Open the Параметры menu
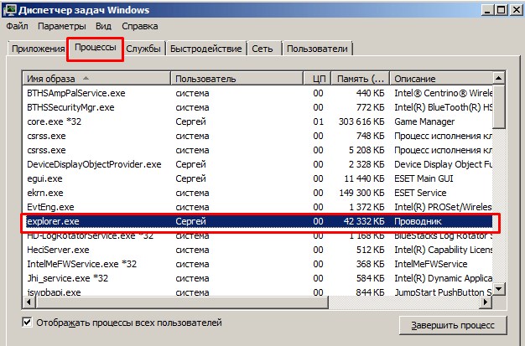 click(61, 26)
